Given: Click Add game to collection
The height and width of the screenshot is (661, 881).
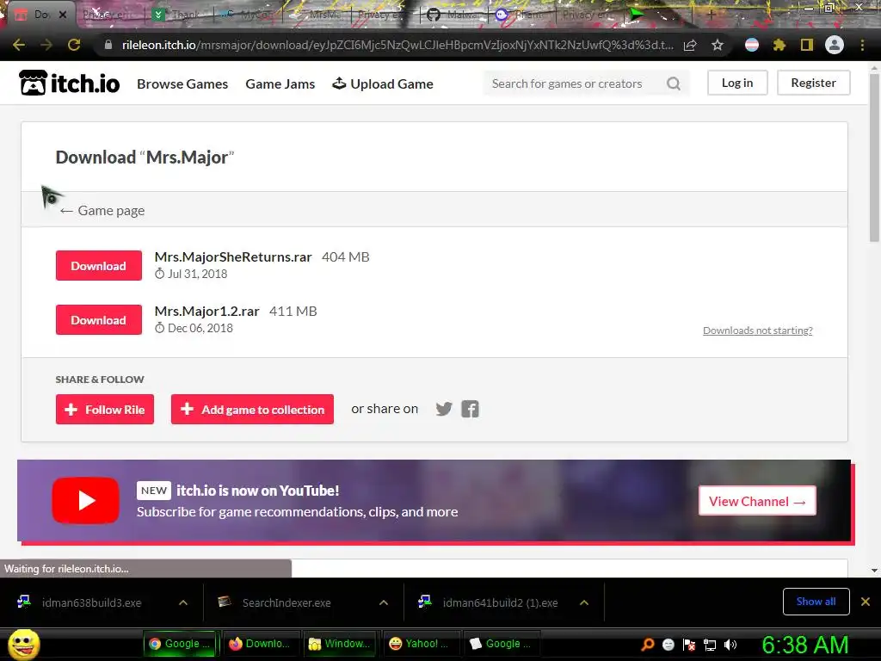Looking at the screenshot, I should [x=252, y=409].
